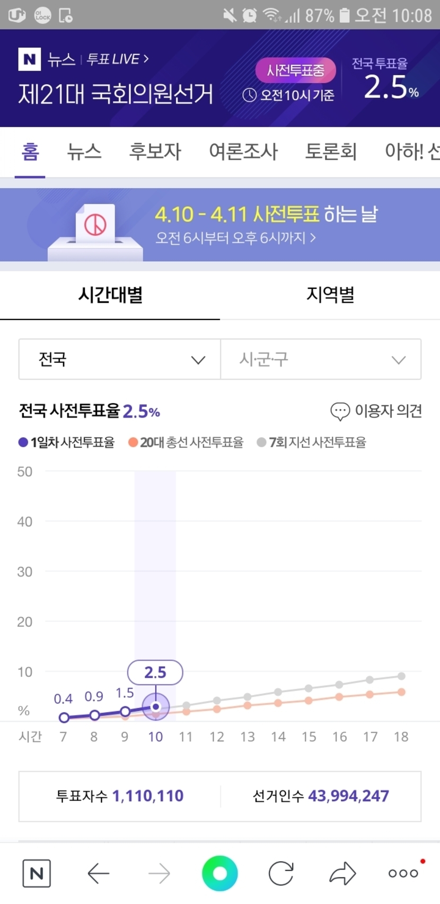Tap the speech bubble 이용자 의견 icon
Viewport: 440px width, 904px height.
(340, 411)
